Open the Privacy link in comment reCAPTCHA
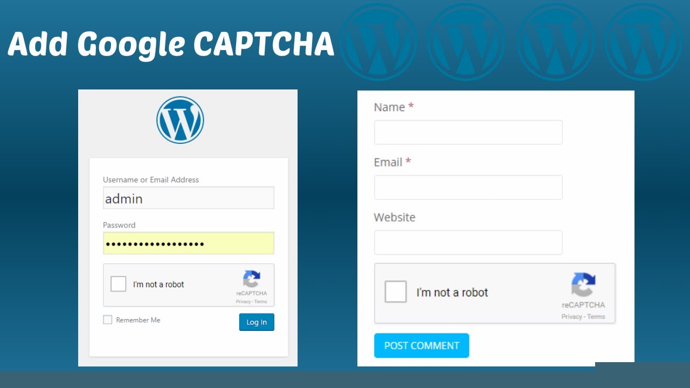Viewport: 690px width, 388px height. [x=571, y=317]
